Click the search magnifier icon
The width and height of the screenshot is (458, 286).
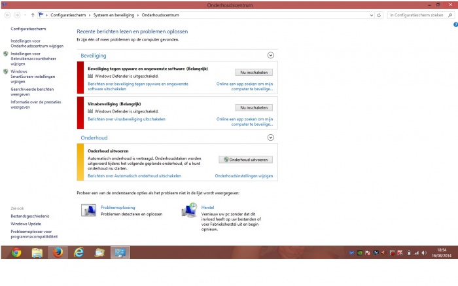click(x=450, y=15)
